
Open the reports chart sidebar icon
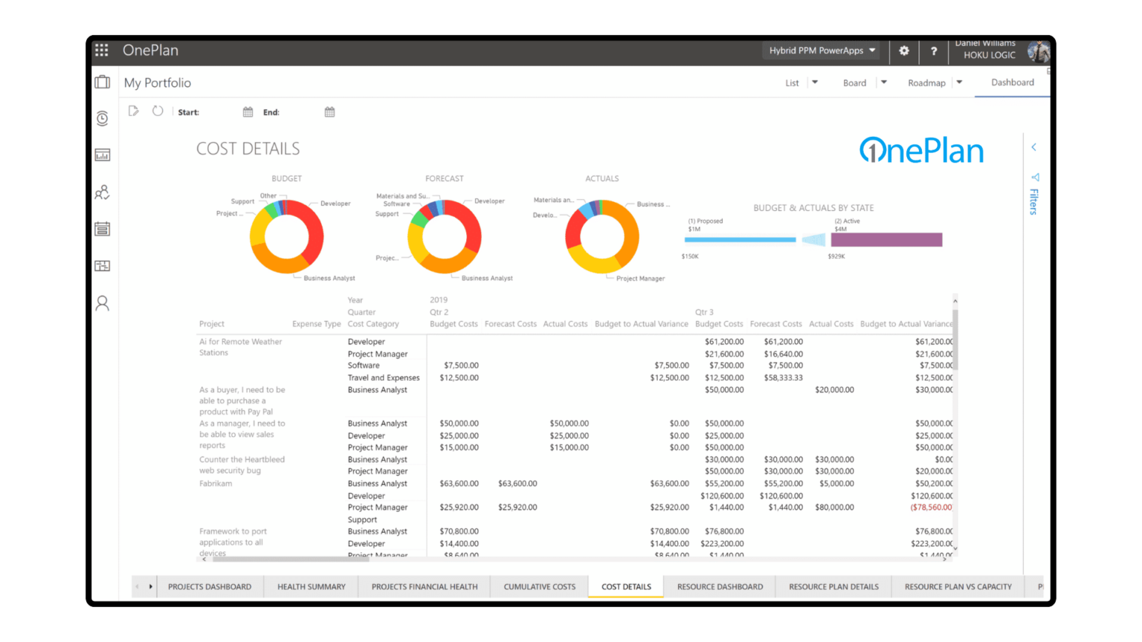103,155
